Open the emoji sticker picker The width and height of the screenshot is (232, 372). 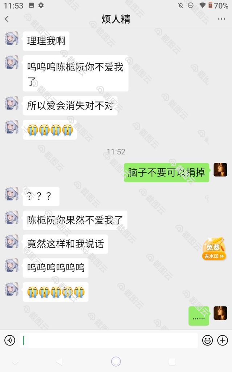(207, 340)
